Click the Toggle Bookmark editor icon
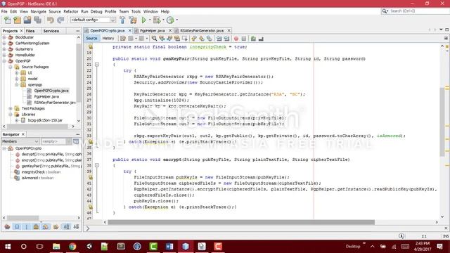The height and width of the screenshot is (253, 450). tap(210, 39)
